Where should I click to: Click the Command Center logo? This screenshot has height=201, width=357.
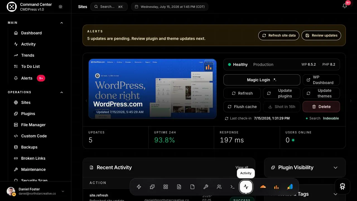[x=12, y=7]
